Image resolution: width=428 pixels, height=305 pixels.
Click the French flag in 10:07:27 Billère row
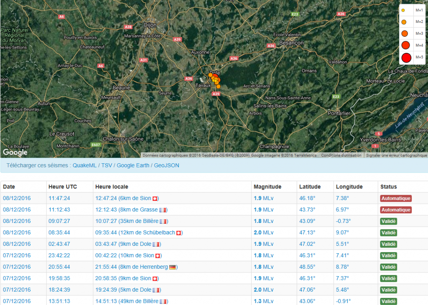click(163, 222)
